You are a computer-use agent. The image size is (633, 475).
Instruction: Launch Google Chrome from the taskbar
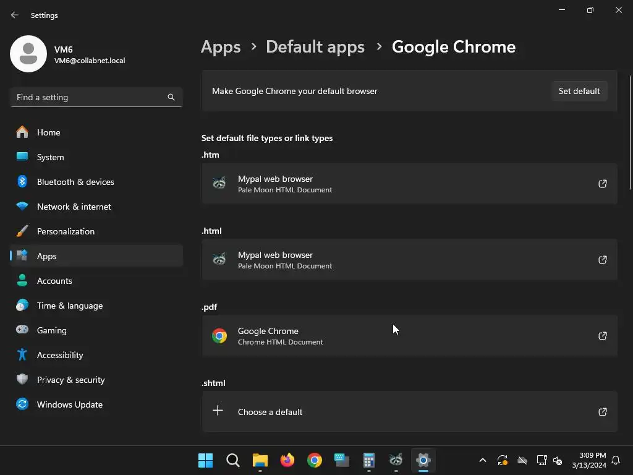coord(315,460)
